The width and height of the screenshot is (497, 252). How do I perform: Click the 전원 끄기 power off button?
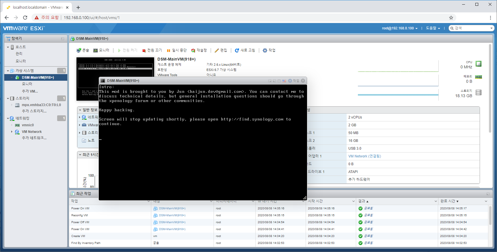click(x=152, y=50)
